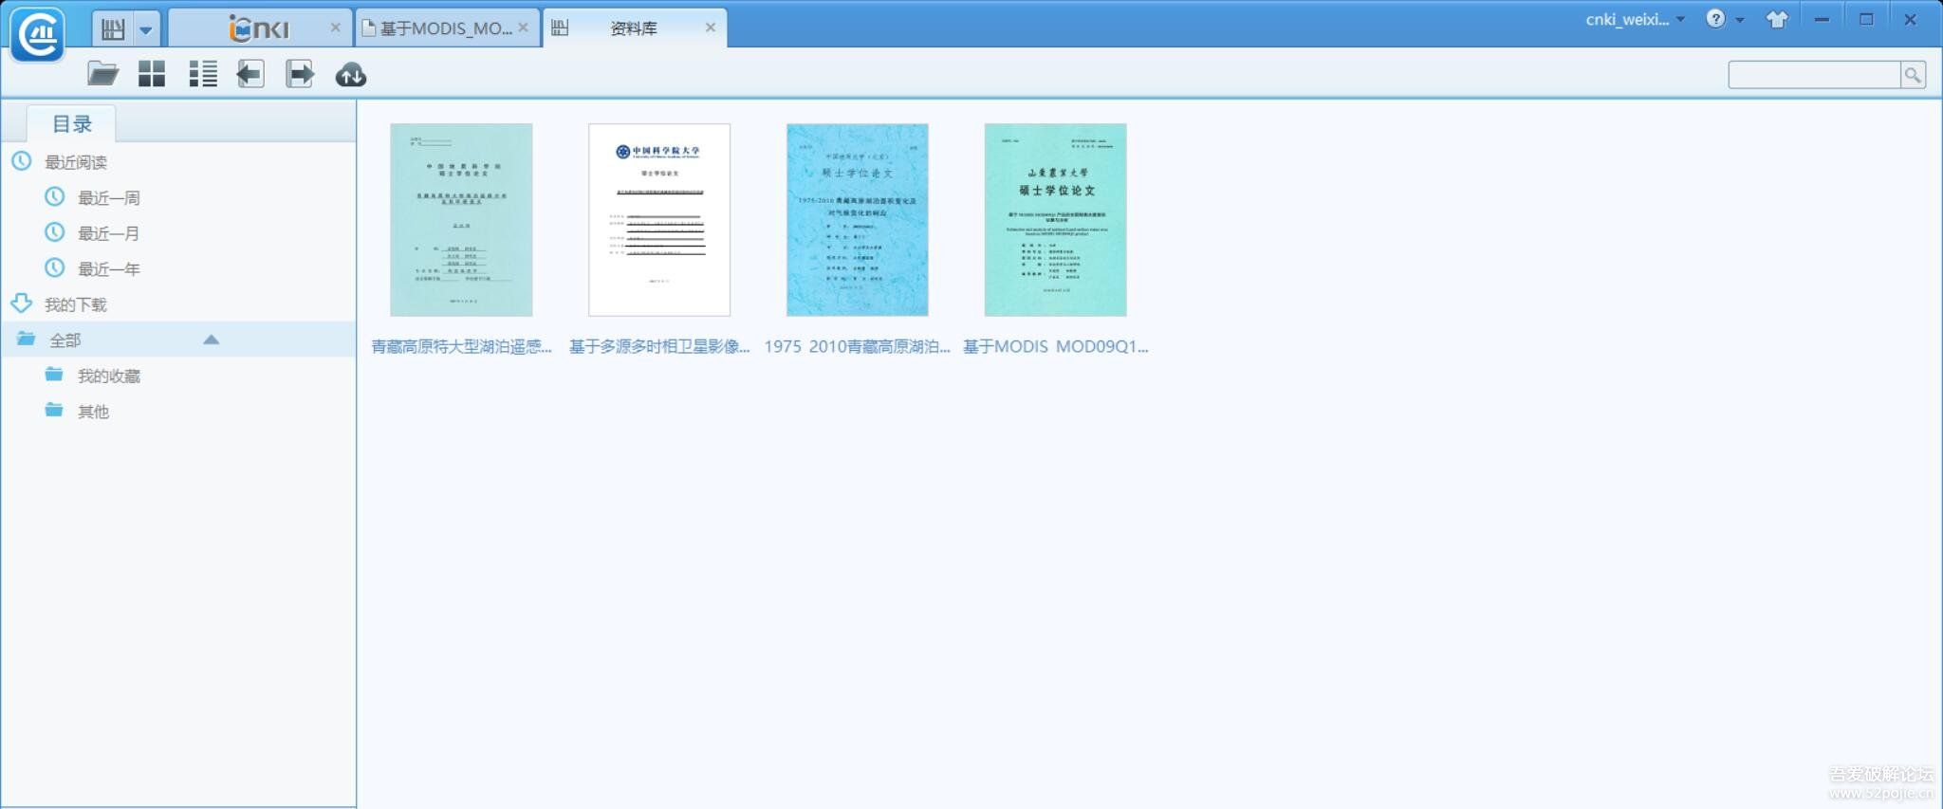
Task: Open the library dropdown arrow in the title bar
Action: click(145, 29)
